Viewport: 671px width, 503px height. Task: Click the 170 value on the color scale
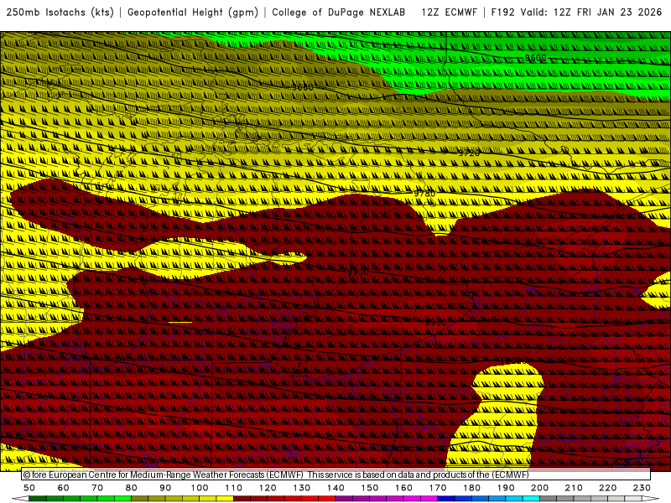click(438, 488)
